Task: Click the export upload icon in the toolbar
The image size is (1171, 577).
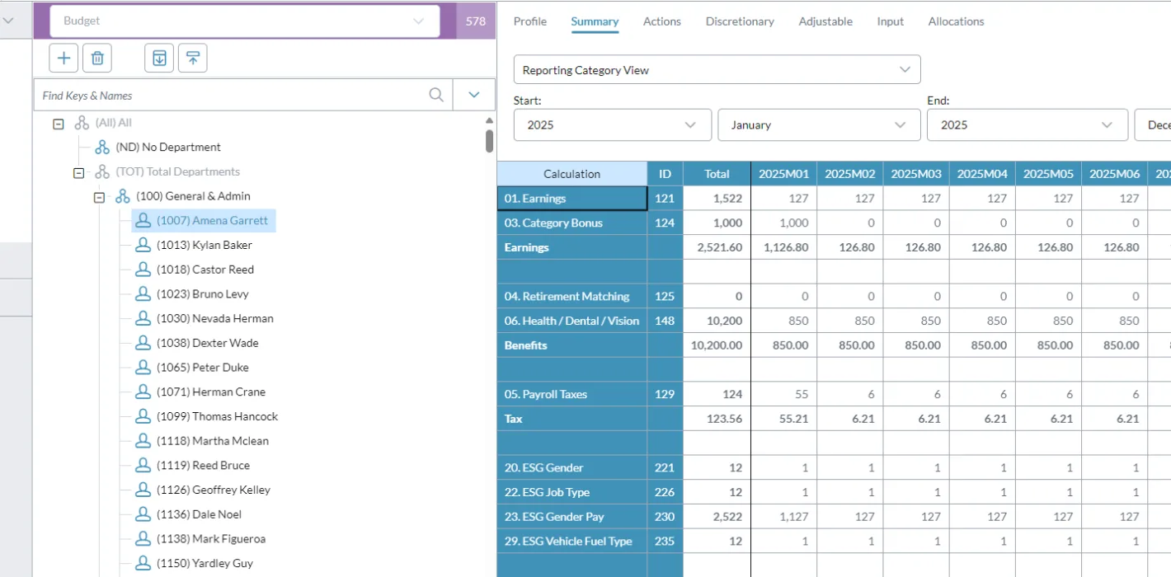Action: pyautogui.click(x=192, y=58)
